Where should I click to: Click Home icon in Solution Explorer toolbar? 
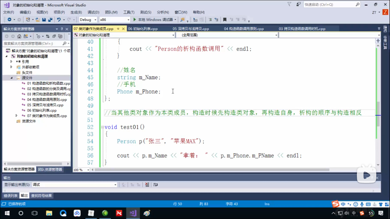(19, 36)
